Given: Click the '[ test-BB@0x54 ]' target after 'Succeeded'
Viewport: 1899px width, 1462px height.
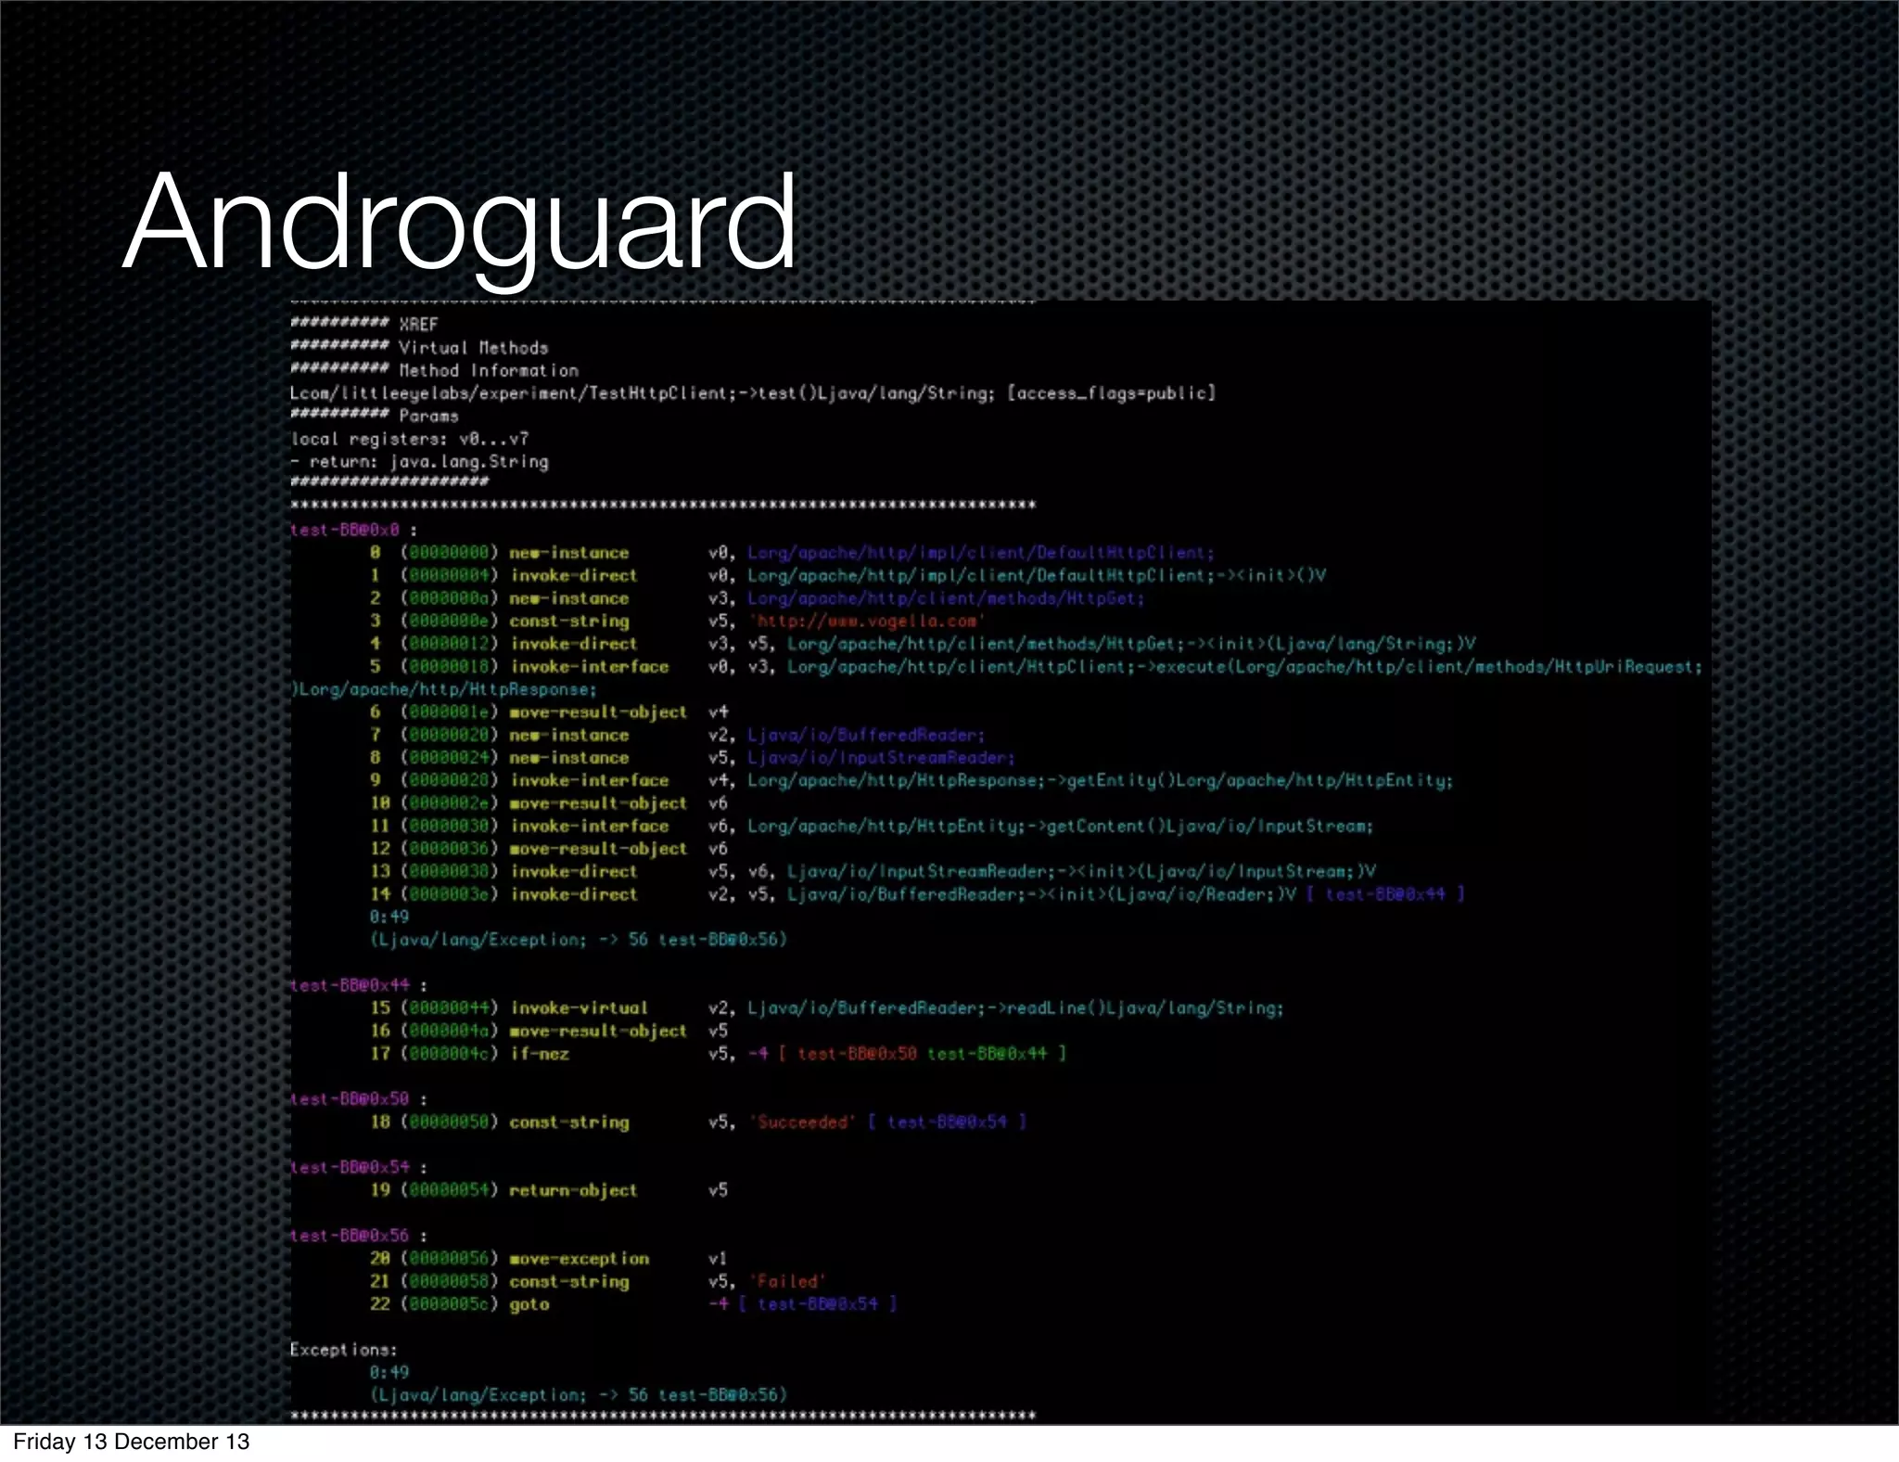Looking at the screenshot, I should (x=947, y=1122).
